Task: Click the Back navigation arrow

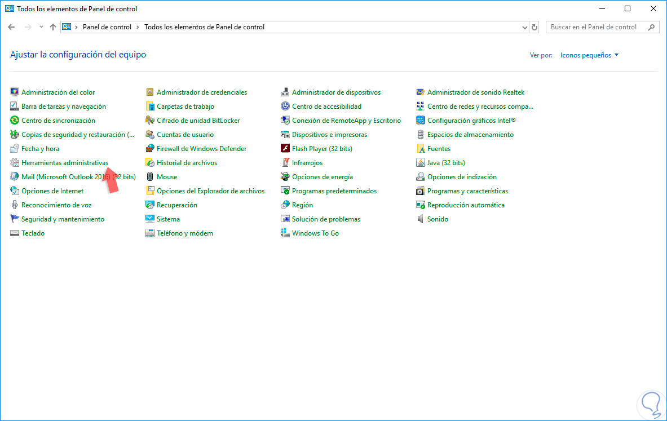Action: [11, 27]
